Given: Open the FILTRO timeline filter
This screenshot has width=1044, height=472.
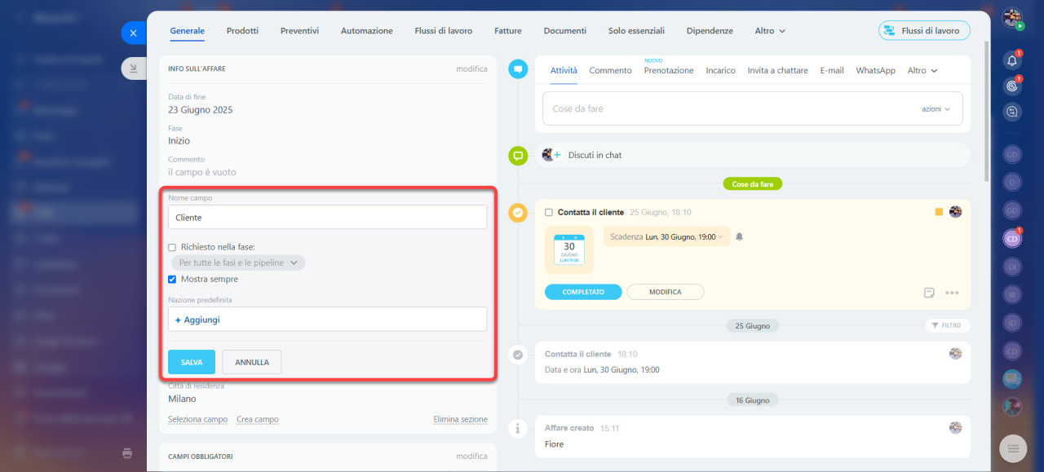Looking at the screenshot, I should (948, 325).
